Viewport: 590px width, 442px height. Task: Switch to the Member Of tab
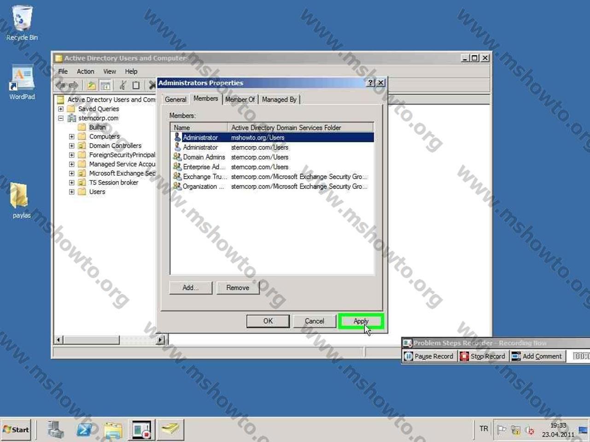click(240, 99)
